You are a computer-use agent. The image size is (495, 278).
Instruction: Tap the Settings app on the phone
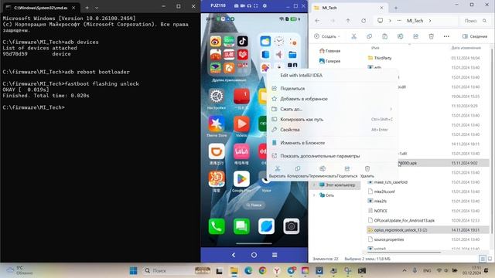(217, 96)
